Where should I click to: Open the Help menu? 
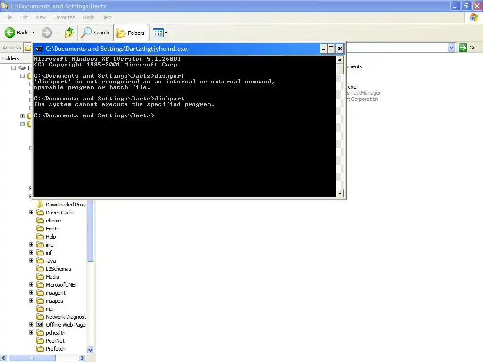coord(107,17)
